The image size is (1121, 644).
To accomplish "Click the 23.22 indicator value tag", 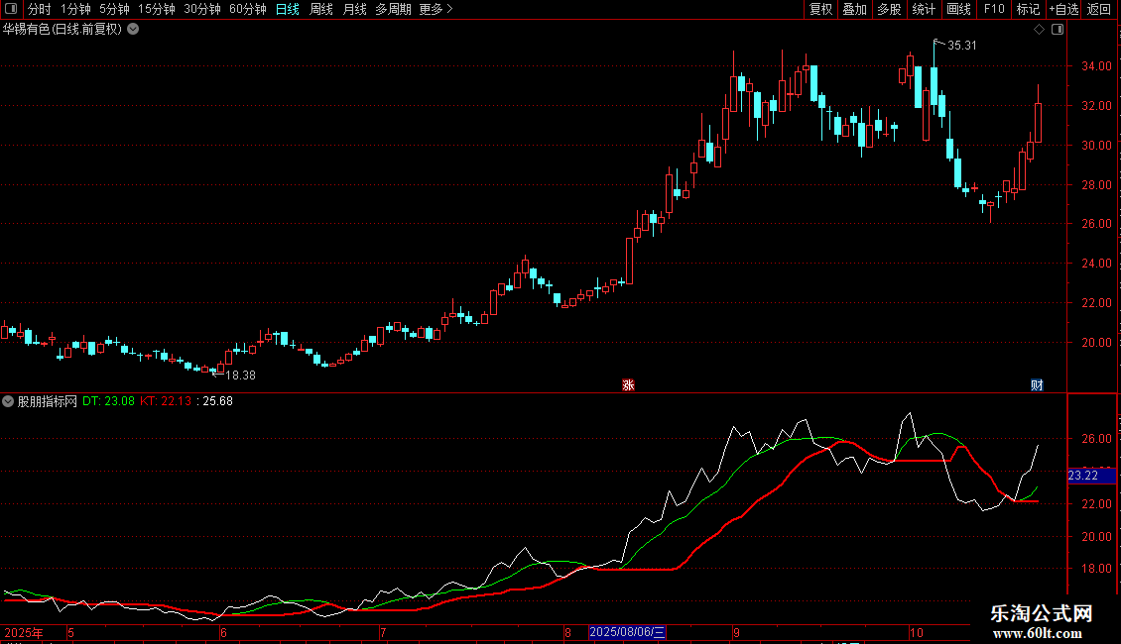I will (x=1091, y=476).
